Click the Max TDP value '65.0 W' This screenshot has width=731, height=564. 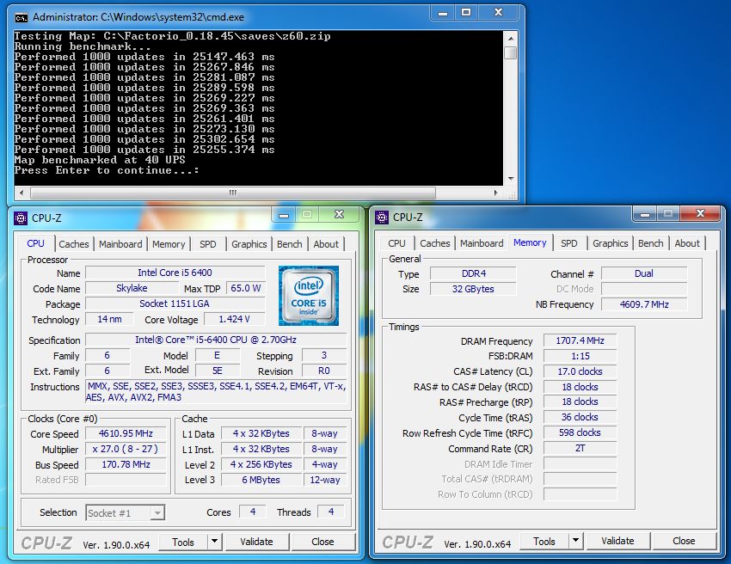click(245, 288)
